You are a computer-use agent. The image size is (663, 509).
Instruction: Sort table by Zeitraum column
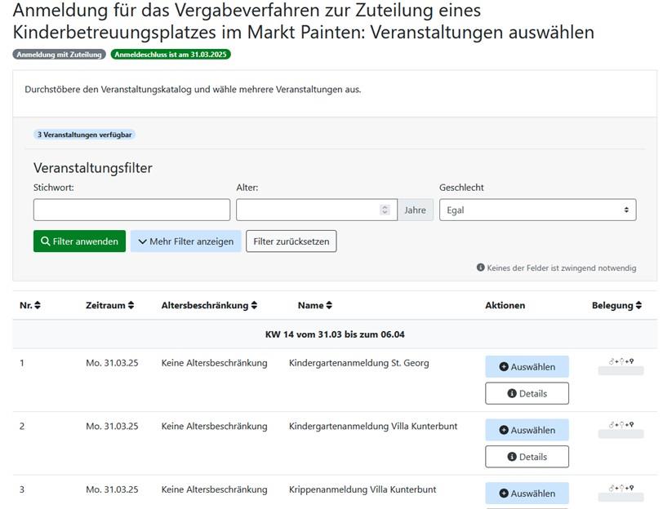tap(110, 305)
